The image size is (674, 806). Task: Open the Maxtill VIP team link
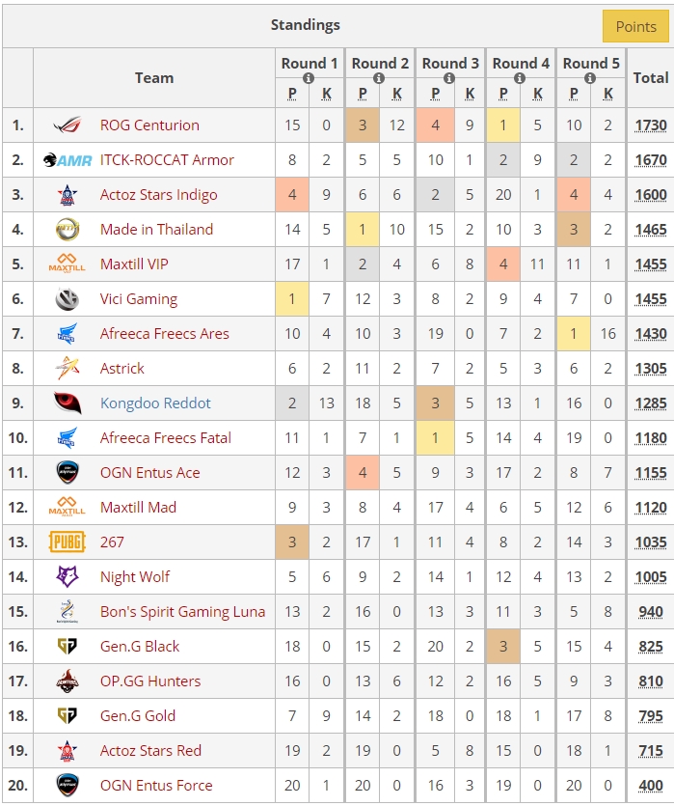(134, 264)
